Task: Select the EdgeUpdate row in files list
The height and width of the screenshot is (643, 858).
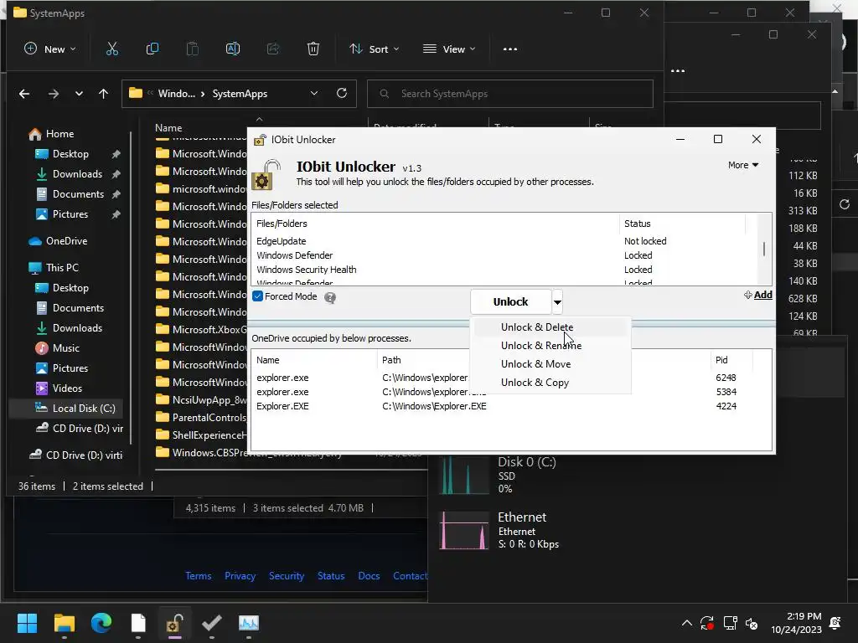Action: click(x=505, y=241)
